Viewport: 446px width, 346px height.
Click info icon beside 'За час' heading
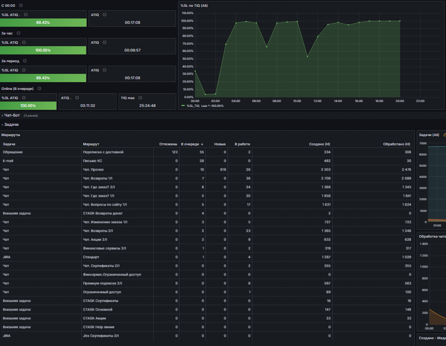click(x=18, y=33)
